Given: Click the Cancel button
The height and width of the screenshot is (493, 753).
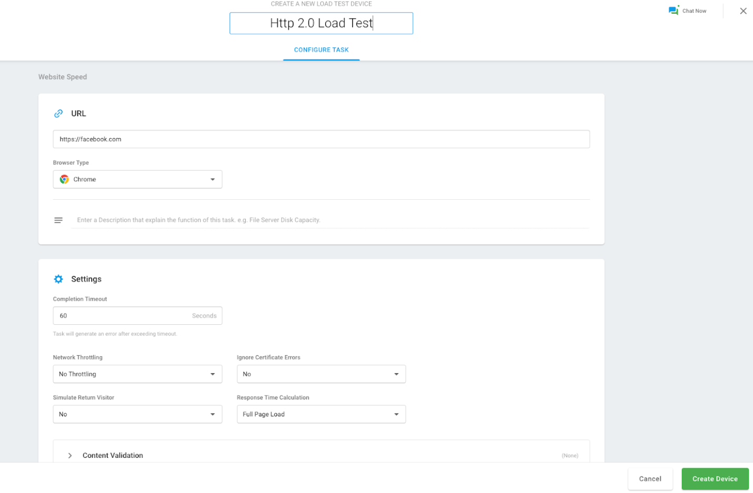Looking at the screenshot, I should tap(650, 478).
